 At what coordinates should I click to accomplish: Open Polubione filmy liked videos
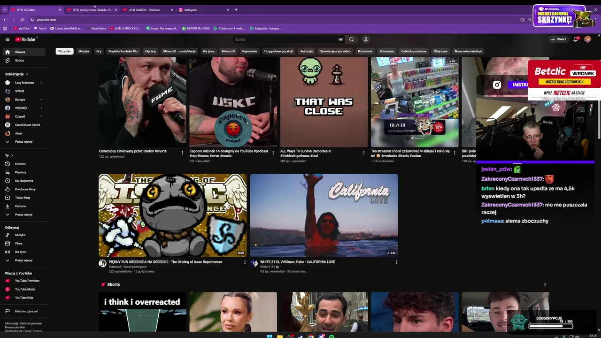24,189
